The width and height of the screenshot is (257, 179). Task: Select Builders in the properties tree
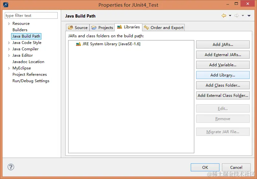(20, 30)
